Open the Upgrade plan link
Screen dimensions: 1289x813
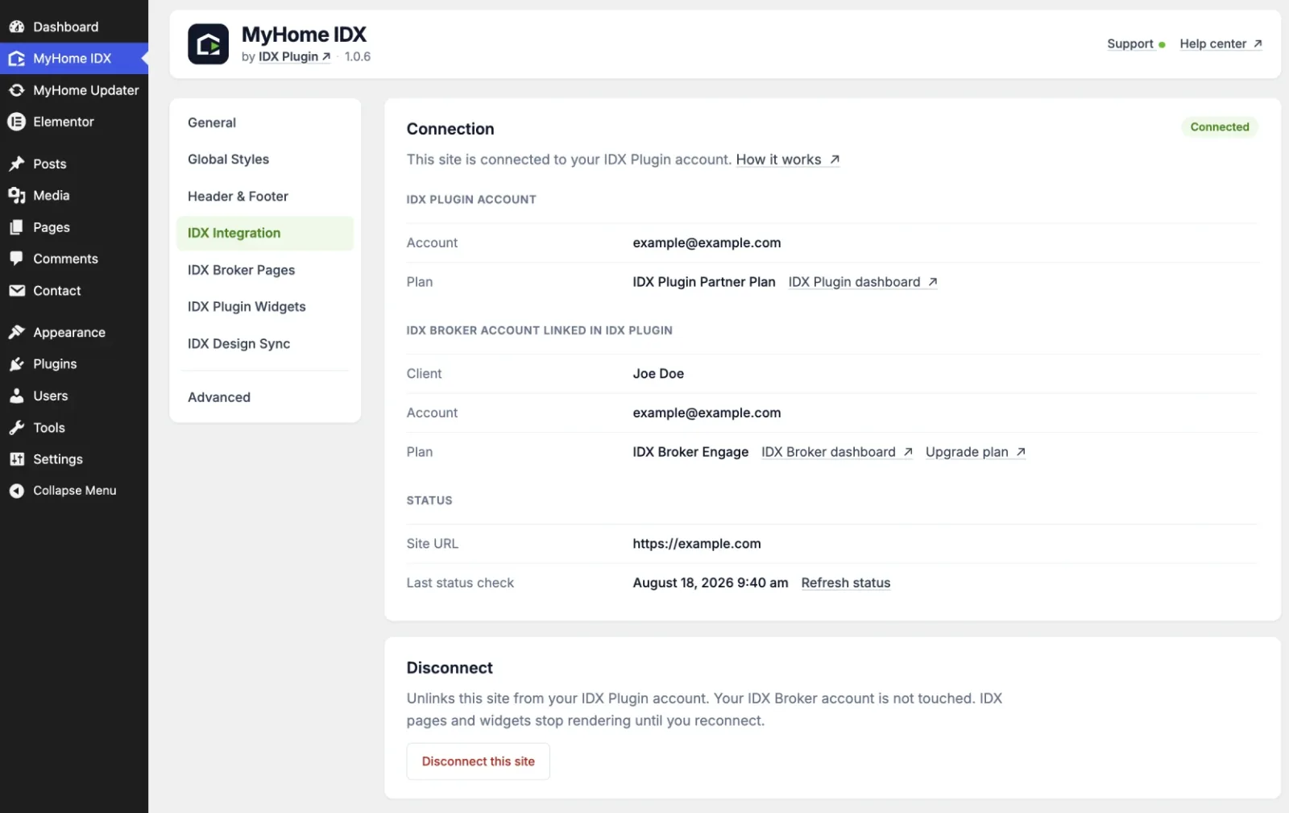tap(976, 452)
